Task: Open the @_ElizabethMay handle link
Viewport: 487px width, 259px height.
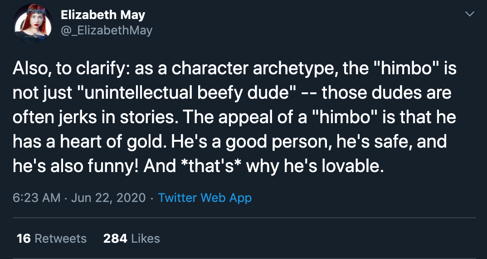Action: pos(106,30)
